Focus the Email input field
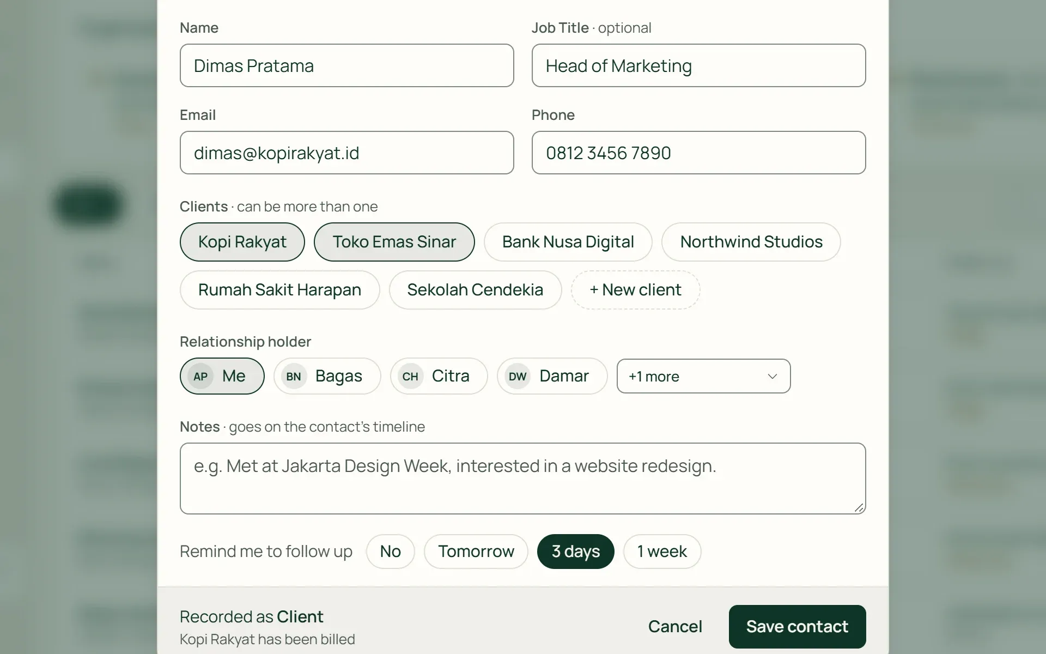 click(346, 153)
